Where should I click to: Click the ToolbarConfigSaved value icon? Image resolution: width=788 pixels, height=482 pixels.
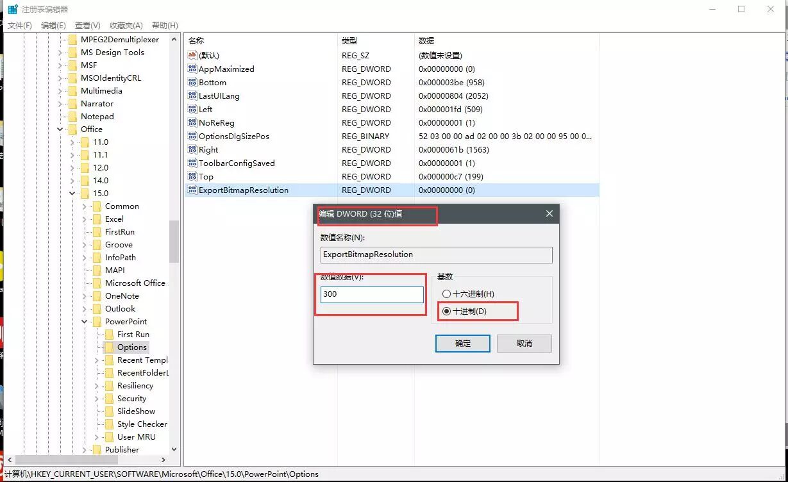pos(192,163)
